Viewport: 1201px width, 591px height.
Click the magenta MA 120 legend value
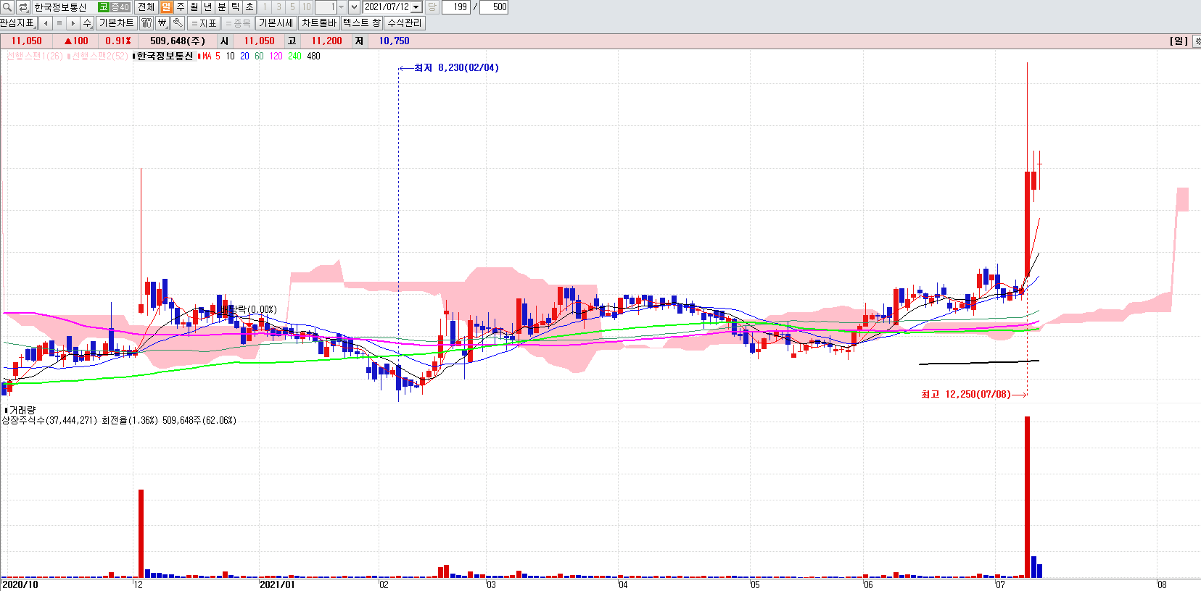(276, 56)
